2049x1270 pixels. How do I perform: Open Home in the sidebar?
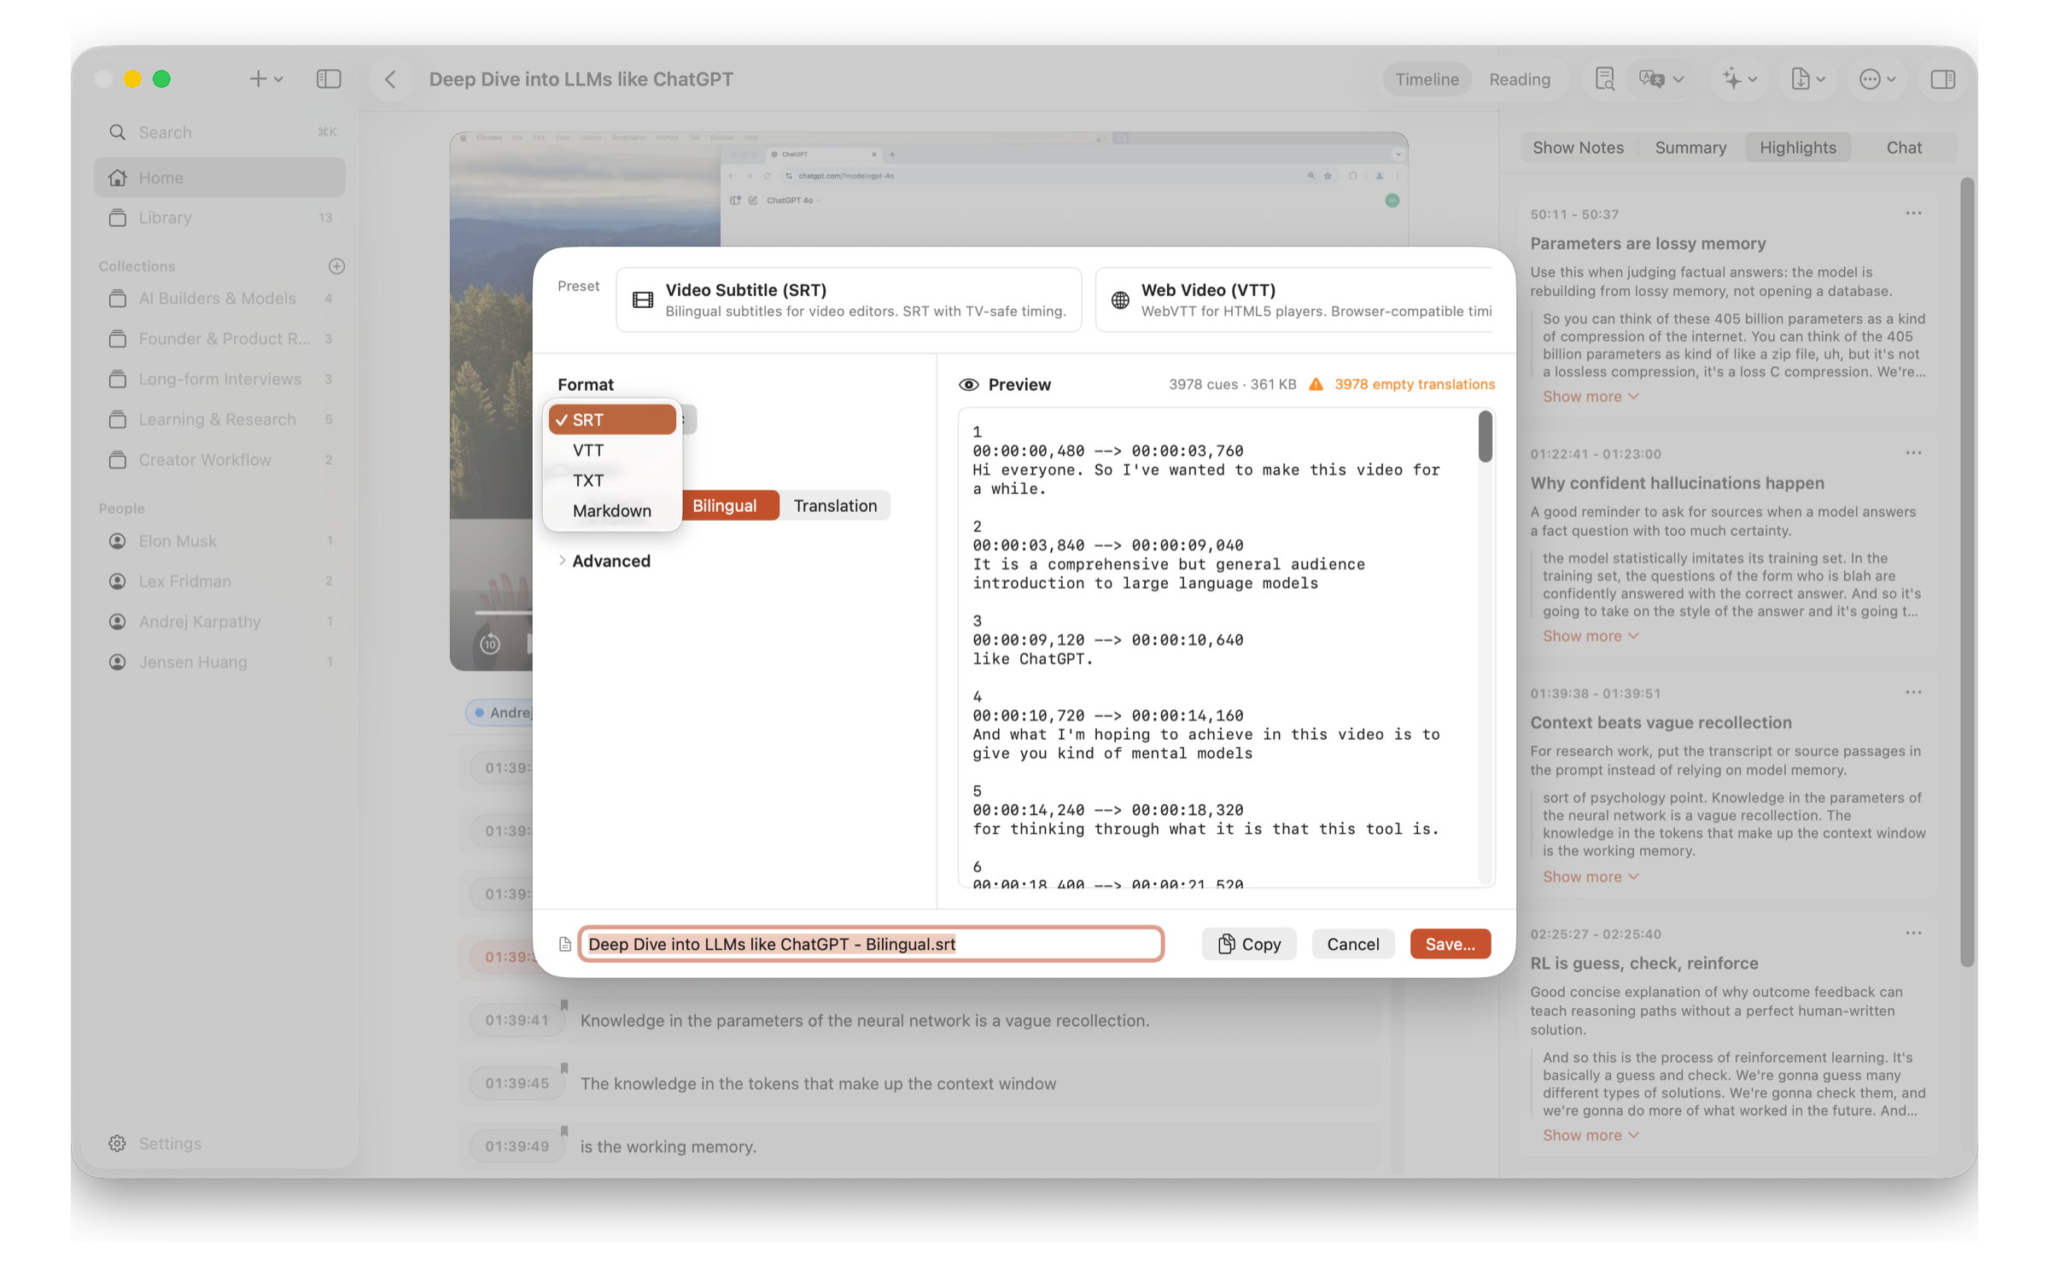[219, 178]
